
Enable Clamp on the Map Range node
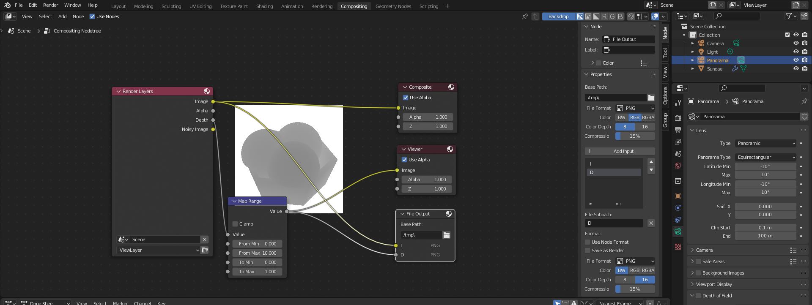(235, 224)
